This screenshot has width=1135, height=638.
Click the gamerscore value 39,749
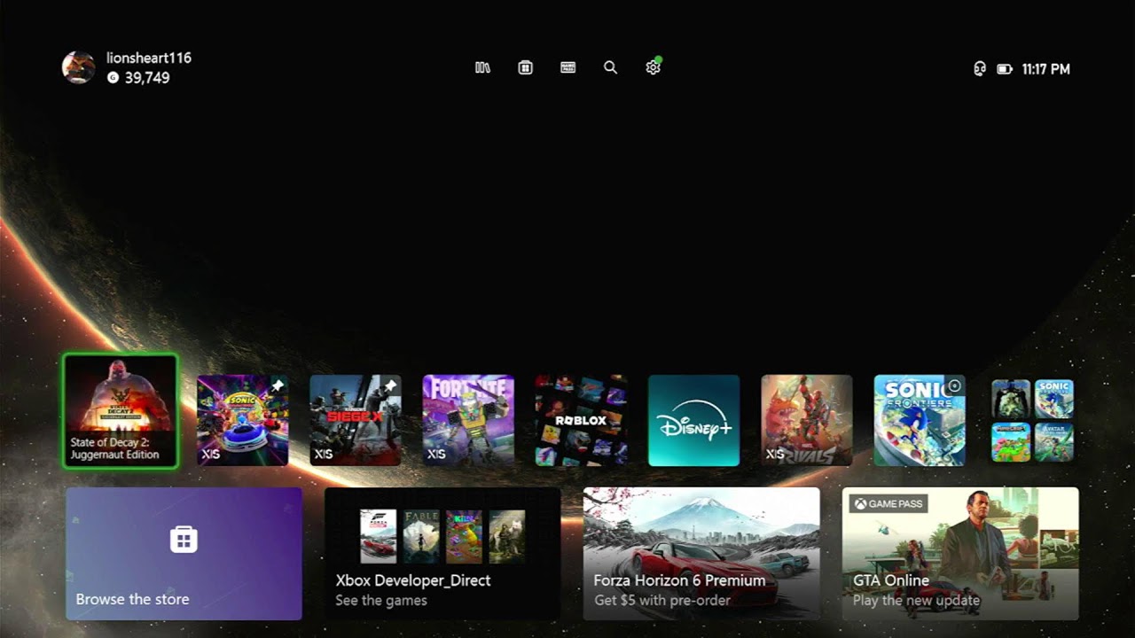click(x=147, y=78)
